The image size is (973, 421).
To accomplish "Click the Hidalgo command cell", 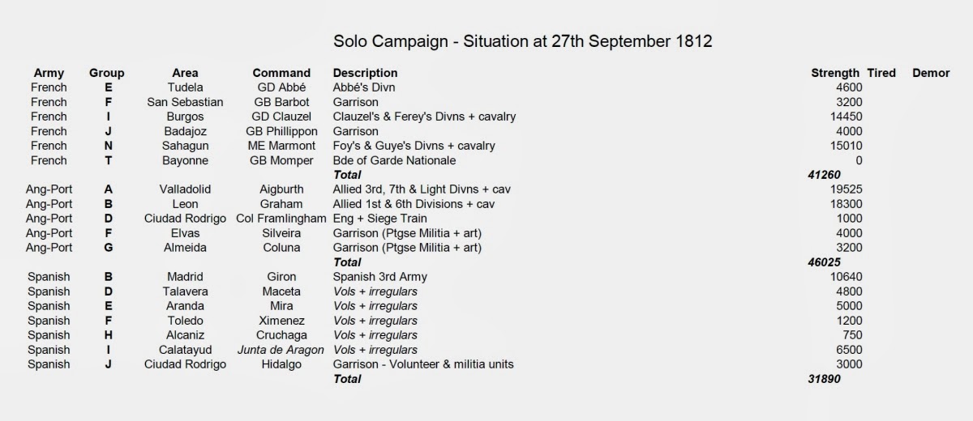I will 281,364.
